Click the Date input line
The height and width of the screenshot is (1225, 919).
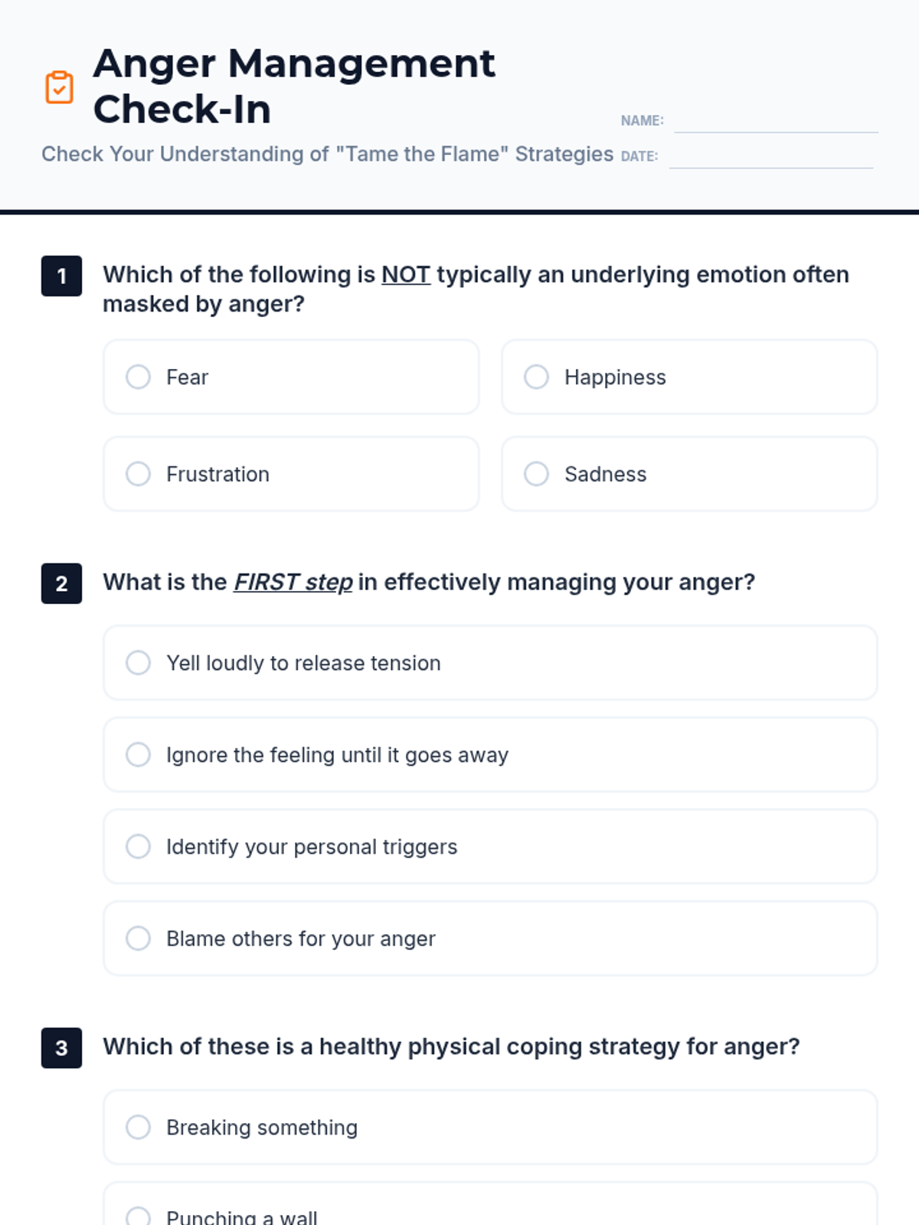[x=770, y=158]
